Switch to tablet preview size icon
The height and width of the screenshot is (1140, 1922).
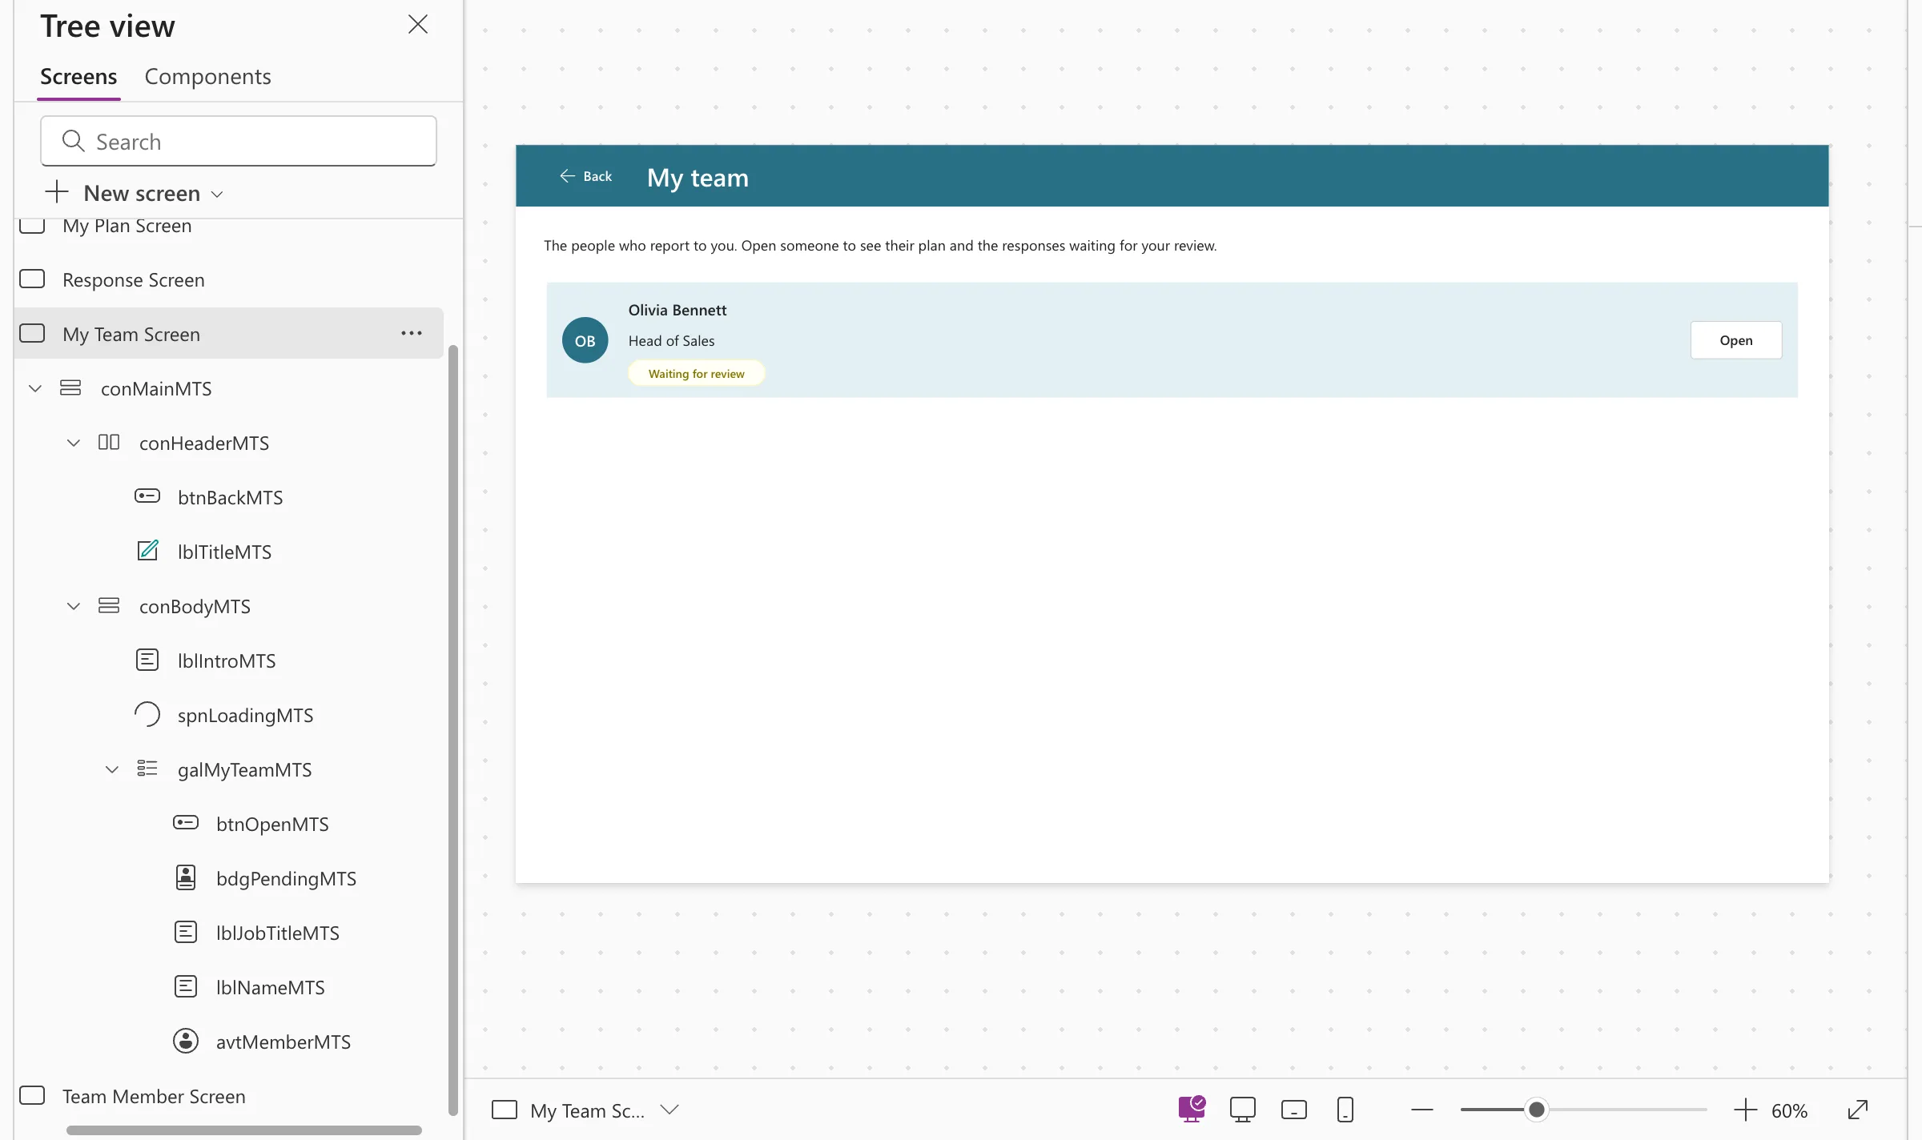click(1294, 1110)
